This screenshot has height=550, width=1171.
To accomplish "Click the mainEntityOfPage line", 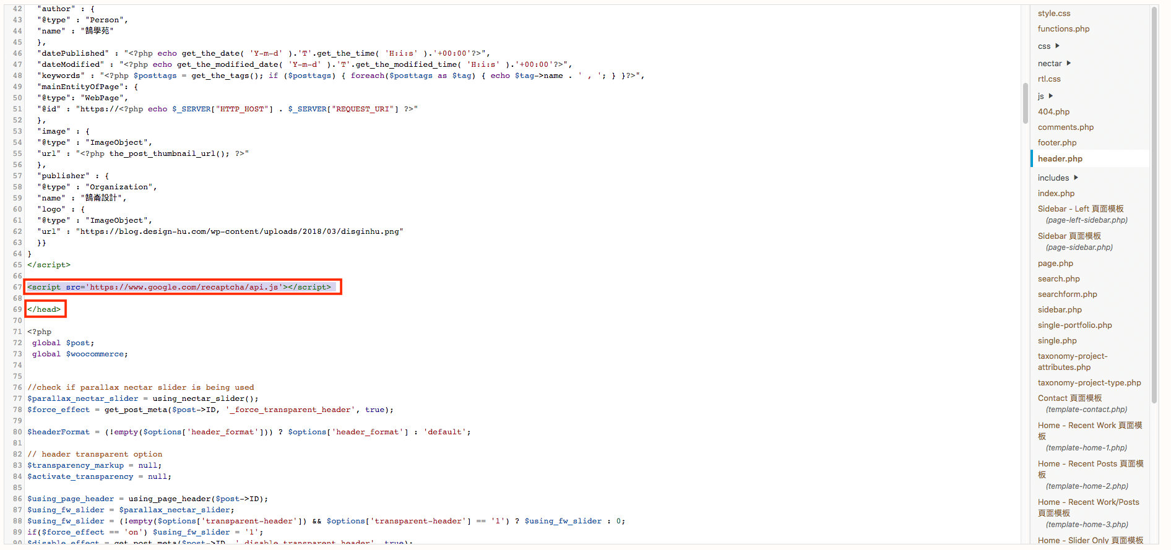I will 88,87.
